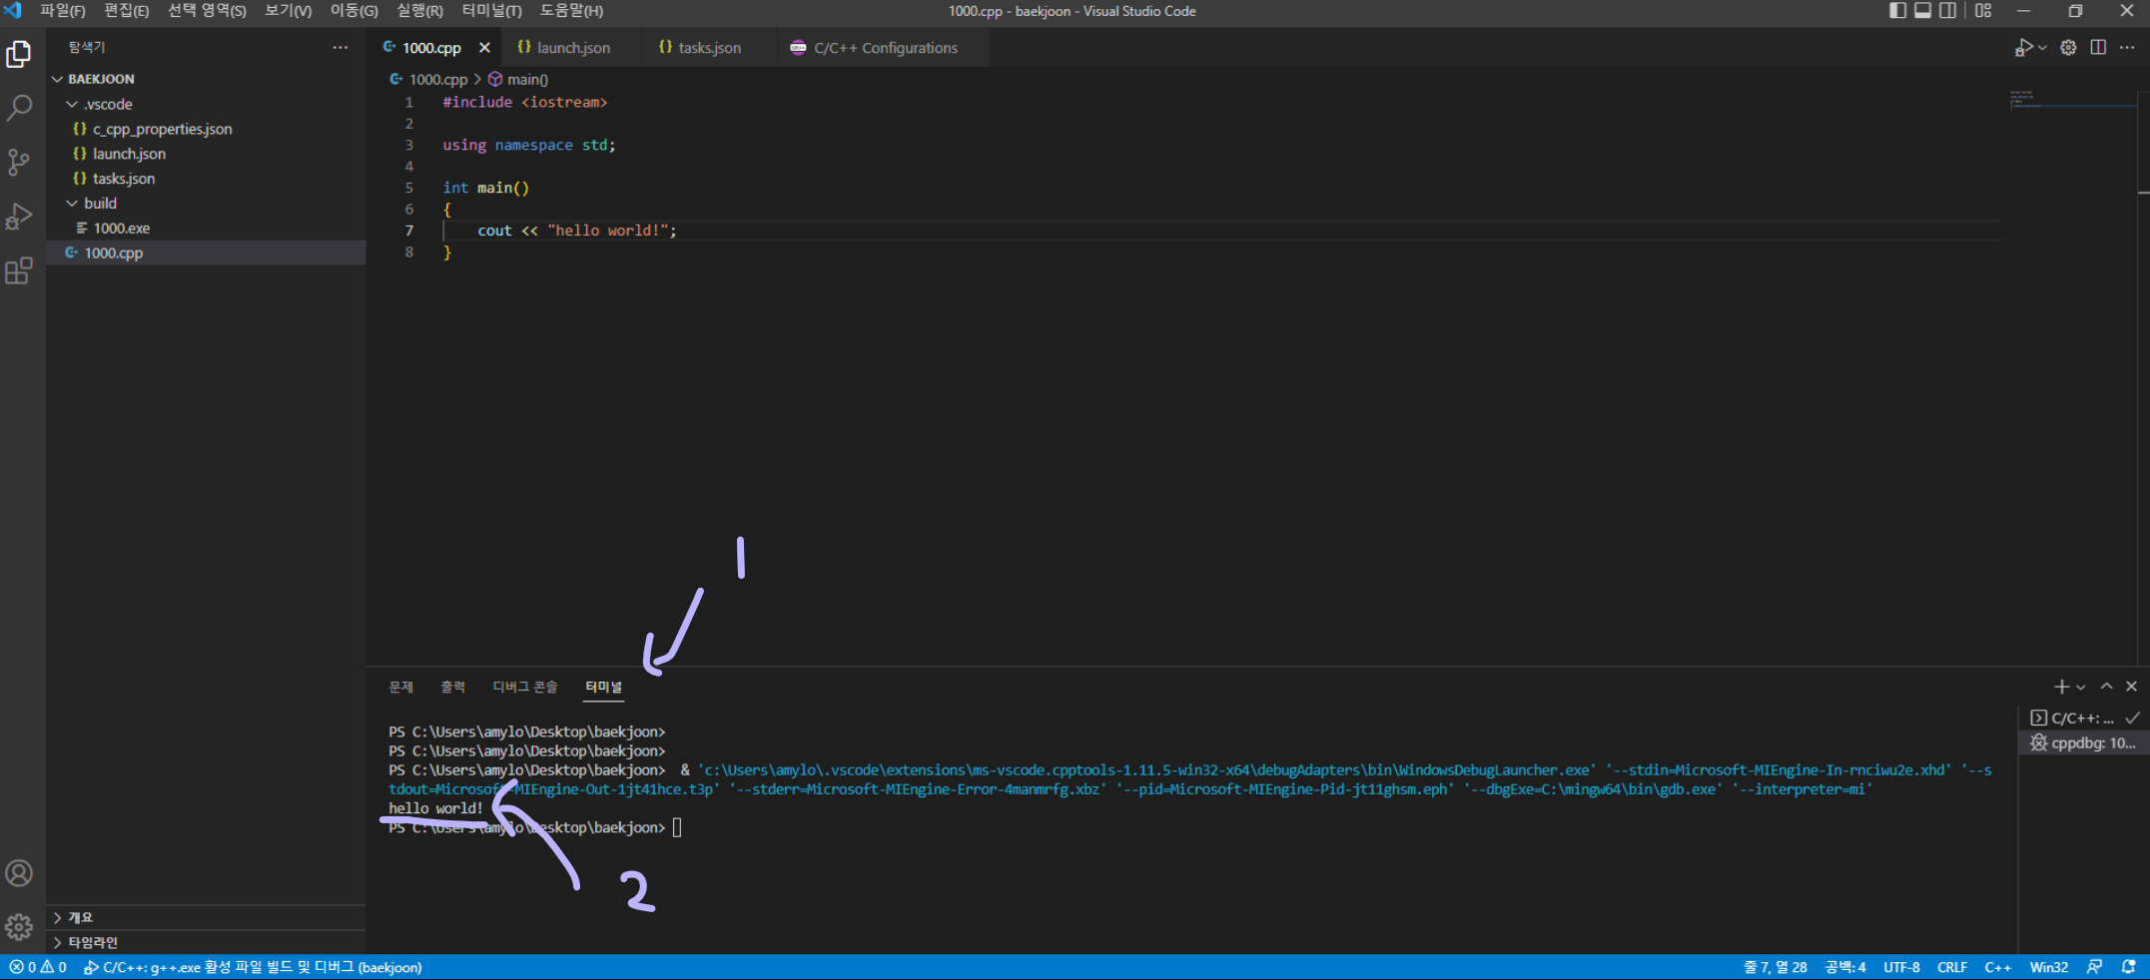This screenshot has width=2150, height=980.
Task: Open the Manage gear in activity bar
Action: (19, 927)
